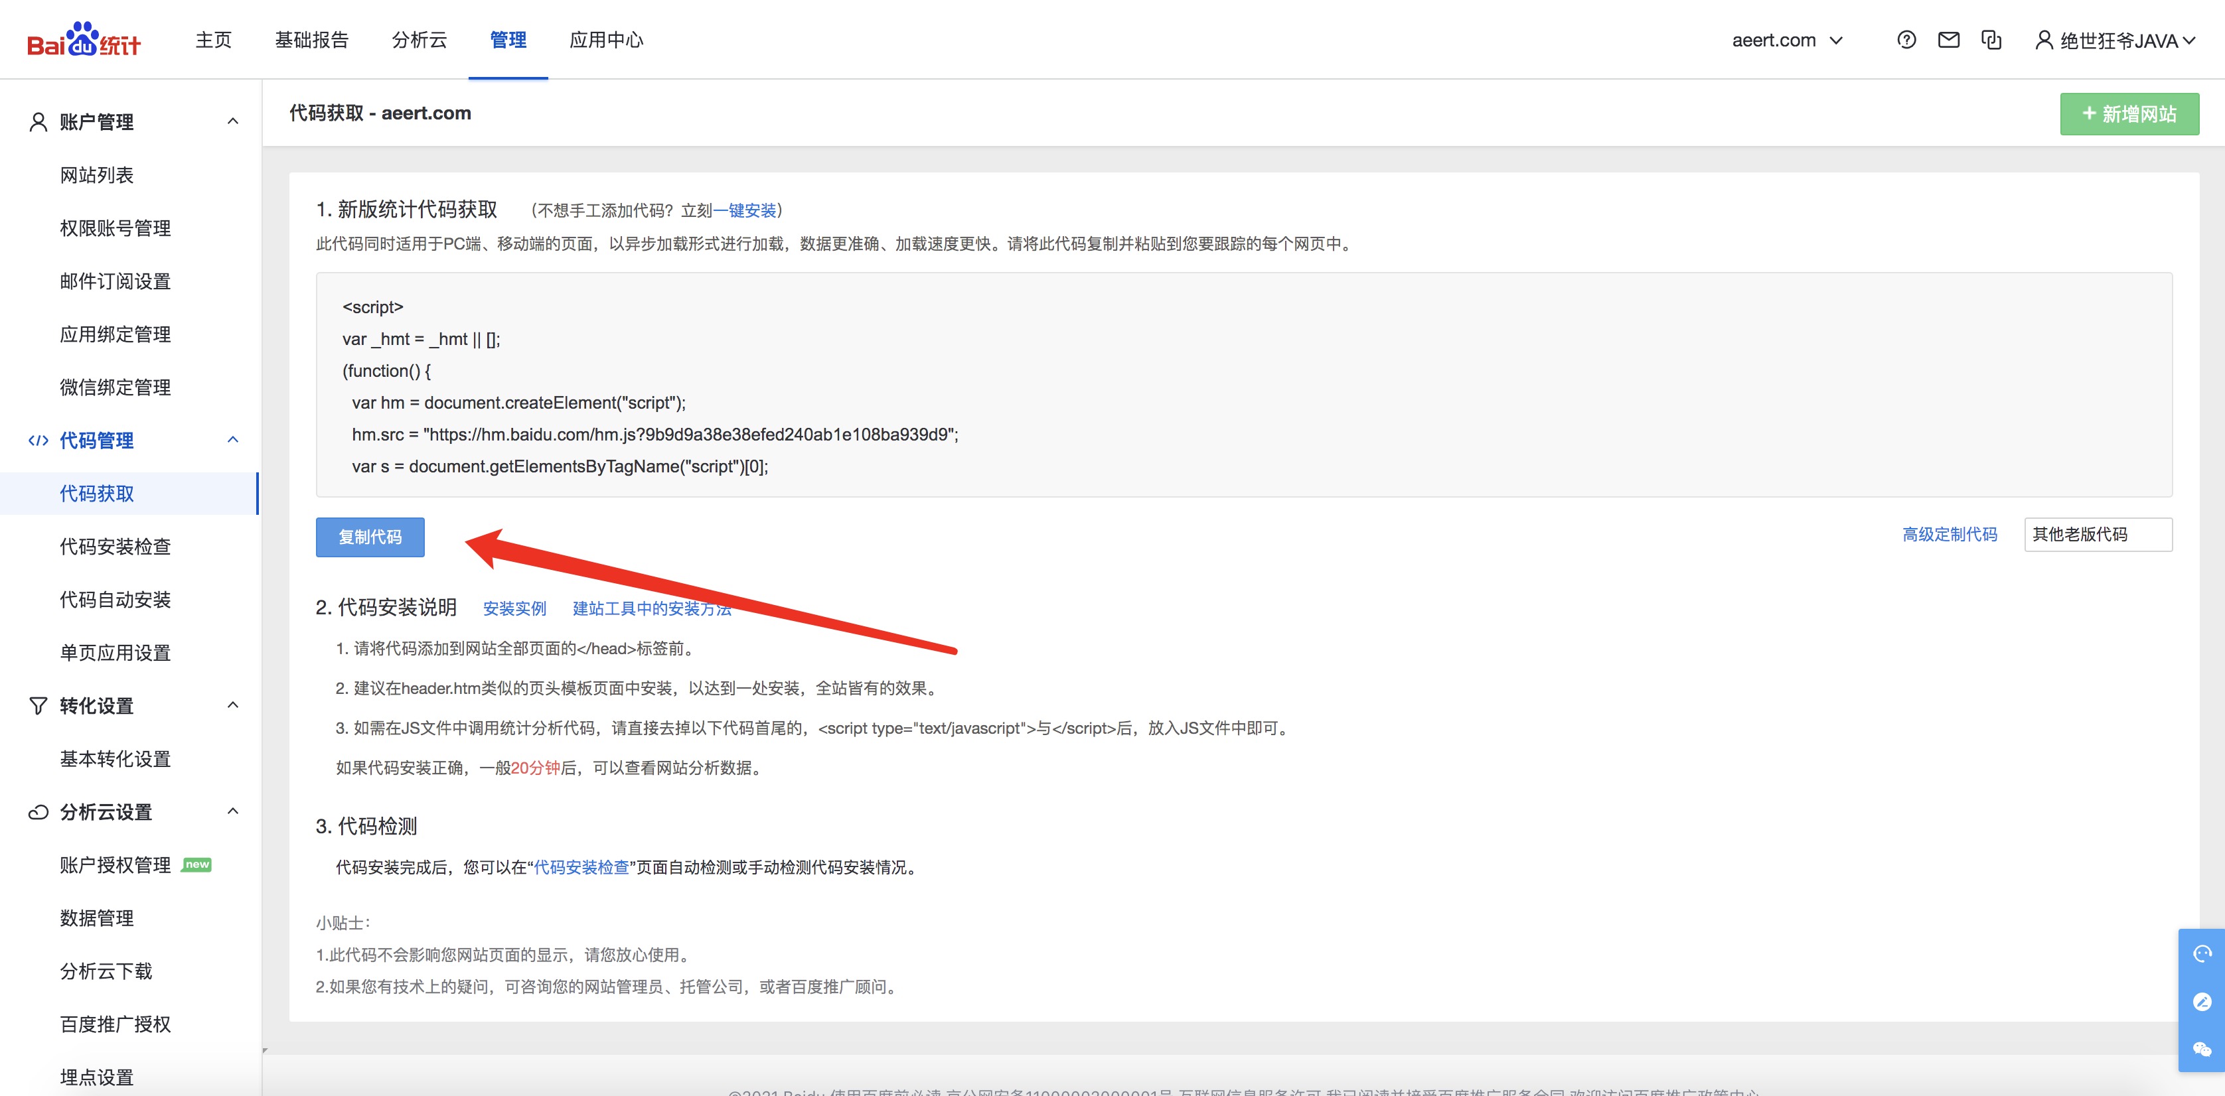The width and height of the screenshot is (2225, 1096).
Task: Open the aeert.com site dropdown
Action: (1786, 40)
